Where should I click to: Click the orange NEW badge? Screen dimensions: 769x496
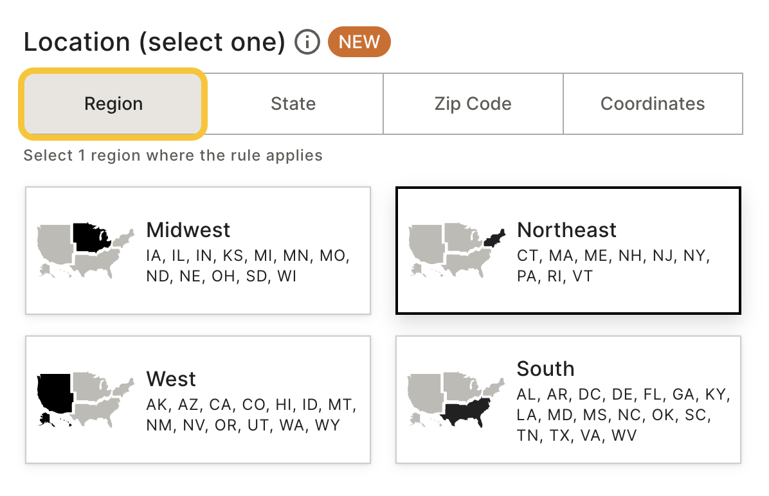tap(359, 42)
